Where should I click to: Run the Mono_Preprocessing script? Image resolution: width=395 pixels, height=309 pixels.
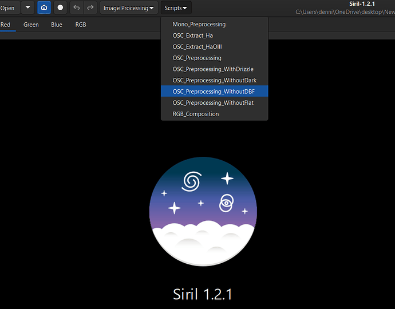tap(214, 24)
